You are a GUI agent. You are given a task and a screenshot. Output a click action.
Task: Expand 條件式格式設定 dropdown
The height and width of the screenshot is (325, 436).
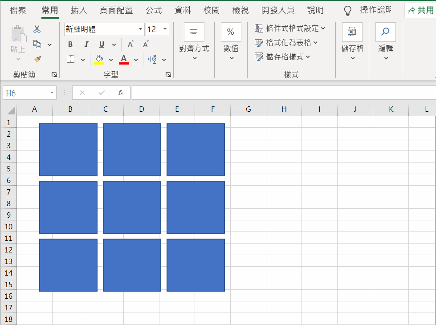[x=290, y=28]
